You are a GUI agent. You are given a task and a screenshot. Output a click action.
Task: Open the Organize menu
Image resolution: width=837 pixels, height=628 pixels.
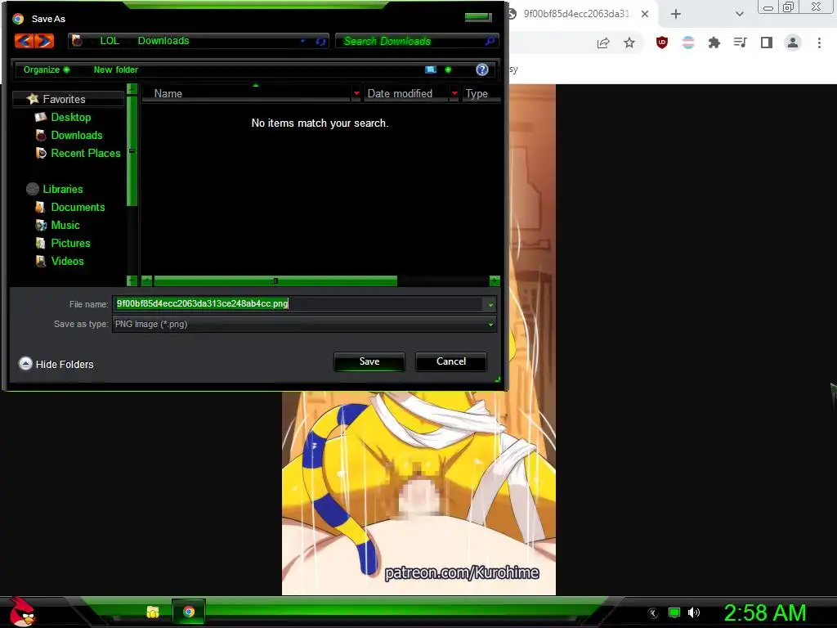click(47, 70)
